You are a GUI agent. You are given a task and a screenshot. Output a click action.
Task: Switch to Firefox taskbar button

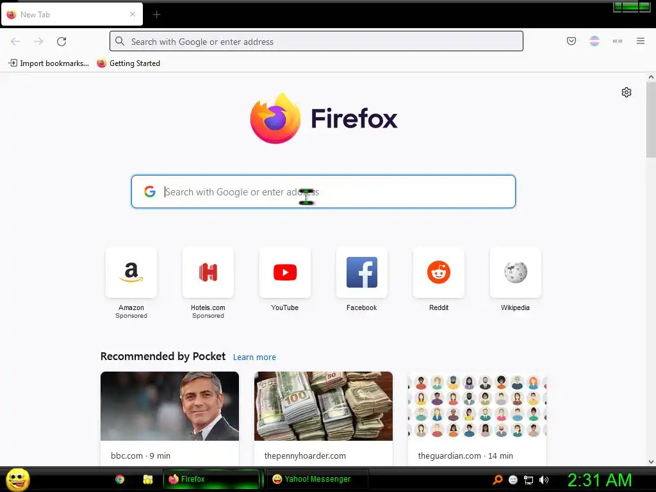[x=211, y=479]
